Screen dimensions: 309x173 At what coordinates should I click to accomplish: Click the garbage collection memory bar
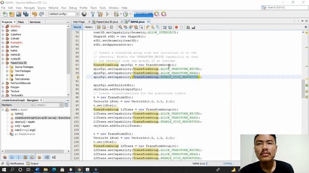click(x=143, y=14)
